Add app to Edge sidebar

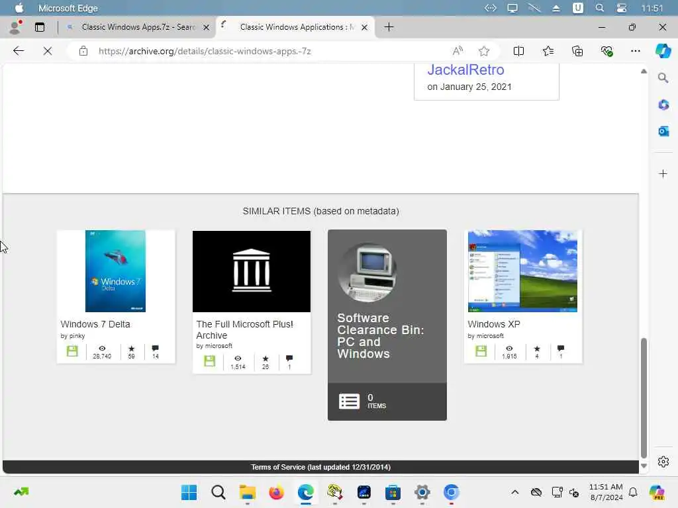pos(663,174)
